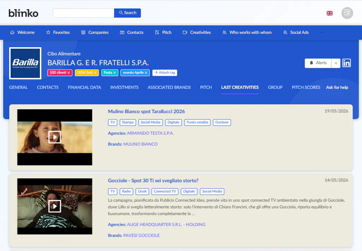Image resolution: width=362 pixels, height=251 pixels.
Task: Switch to the GENERAL tab
Action: click(x=18, y=87)
